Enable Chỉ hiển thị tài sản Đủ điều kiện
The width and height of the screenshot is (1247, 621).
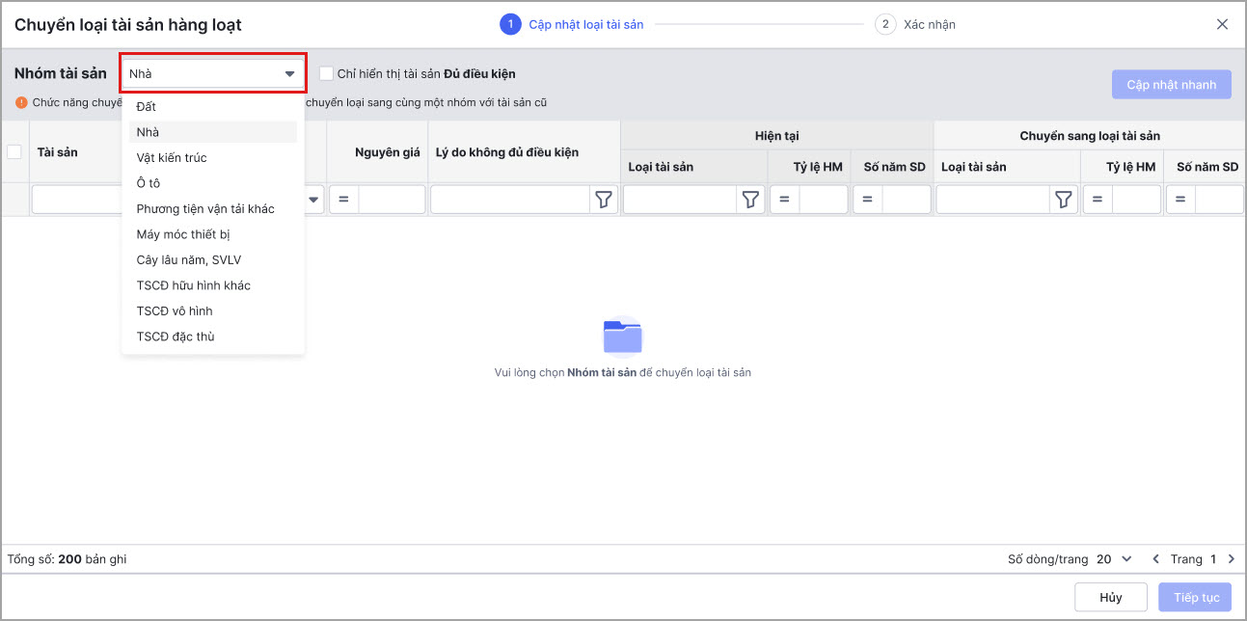pos(326,73)
